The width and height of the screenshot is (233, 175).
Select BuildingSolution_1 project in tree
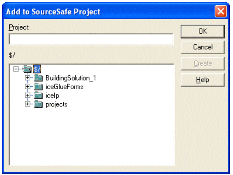coord(71,78)
